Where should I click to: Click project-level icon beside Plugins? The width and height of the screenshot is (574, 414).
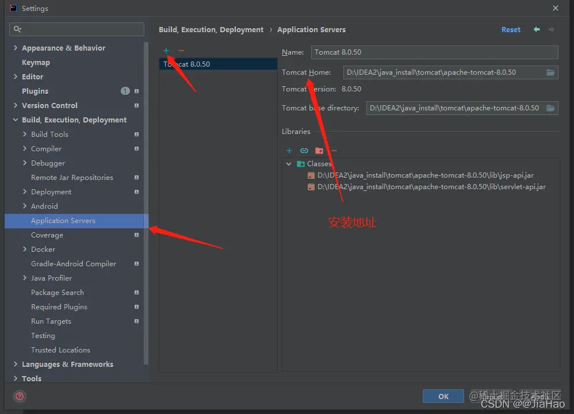click(136, 91)
